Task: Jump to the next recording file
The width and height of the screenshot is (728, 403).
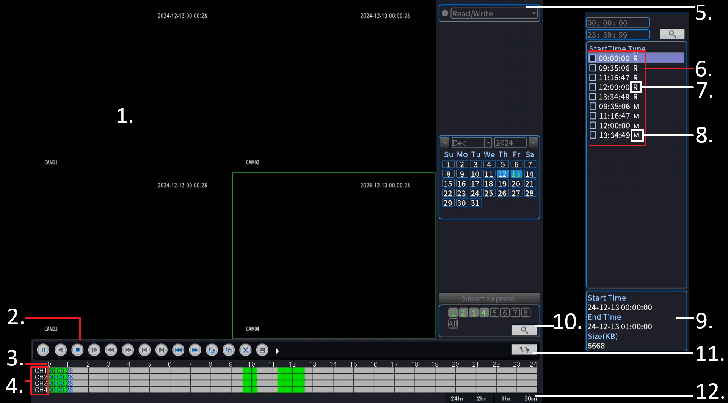Action: coord(195,350)
